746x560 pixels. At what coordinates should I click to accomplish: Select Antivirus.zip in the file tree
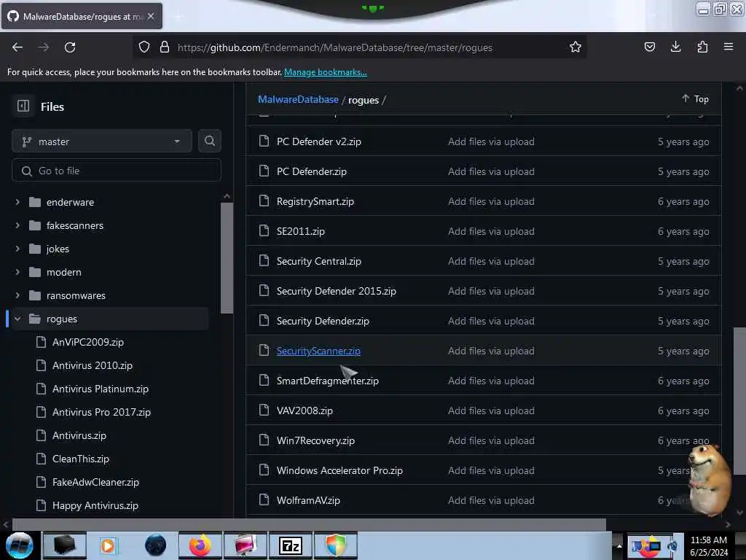(x=79, y=435)
